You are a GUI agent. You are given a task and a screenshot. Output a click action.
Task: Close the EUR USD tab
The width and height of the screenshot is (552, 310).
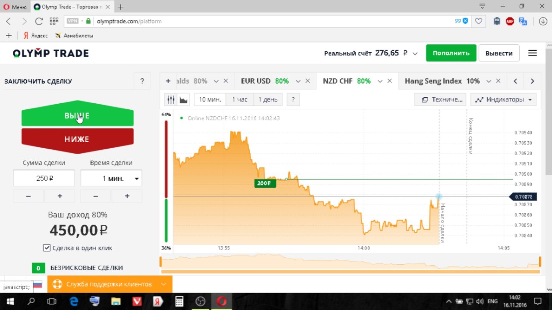[307, 81]
